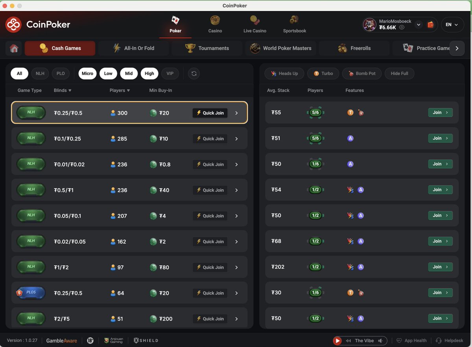Toggle the PLO game filter

[61, 73]
